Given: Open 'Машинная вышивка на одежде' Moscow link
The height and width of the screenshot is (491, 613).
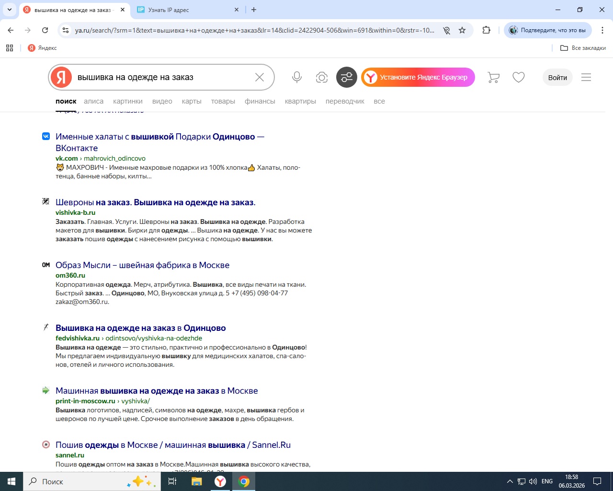Looking at the screenshot, I should [157, 391].
